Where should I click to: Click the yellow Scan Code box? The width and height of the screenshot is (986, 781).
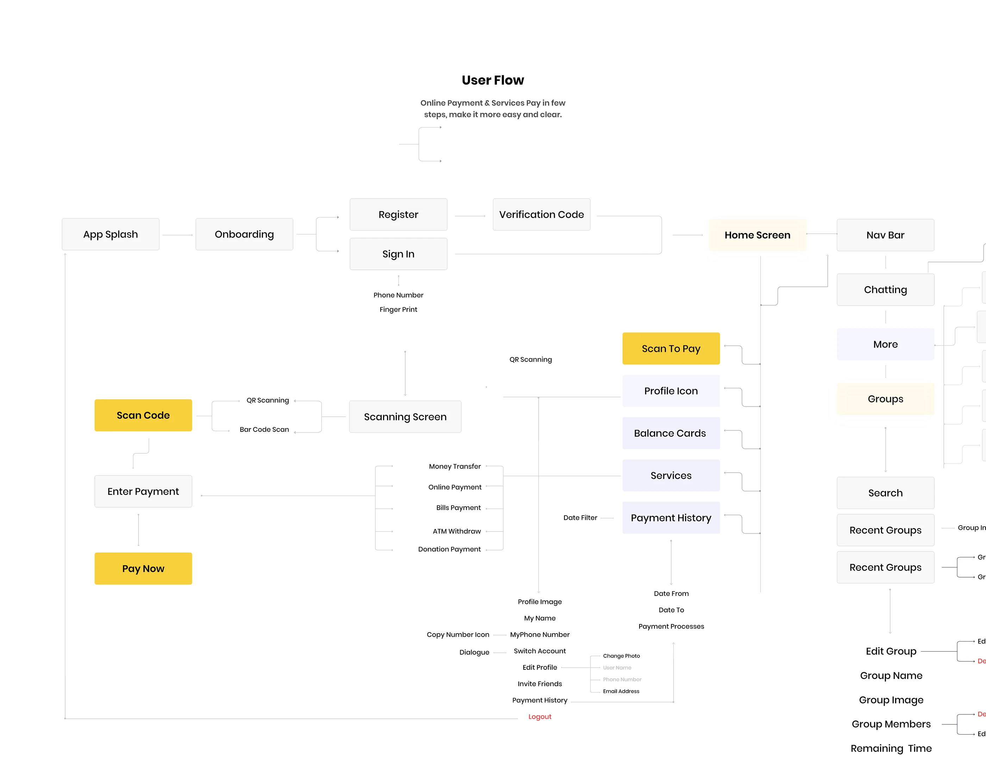[143, 415]
